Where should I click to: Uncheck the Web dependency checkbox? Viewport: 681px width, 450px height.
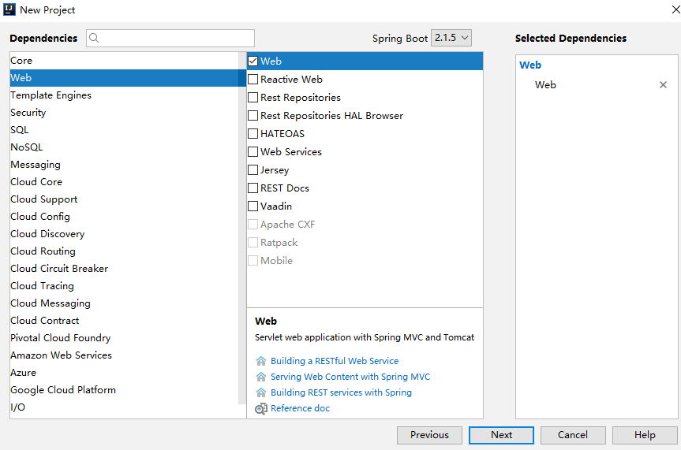click(253, 61)
